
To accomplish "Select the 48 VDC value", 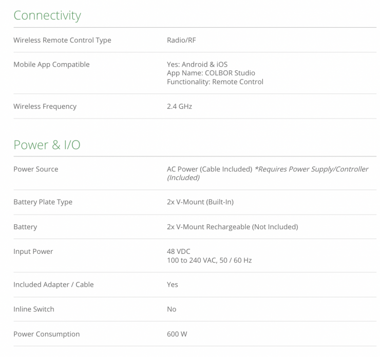I will [179, 251].
